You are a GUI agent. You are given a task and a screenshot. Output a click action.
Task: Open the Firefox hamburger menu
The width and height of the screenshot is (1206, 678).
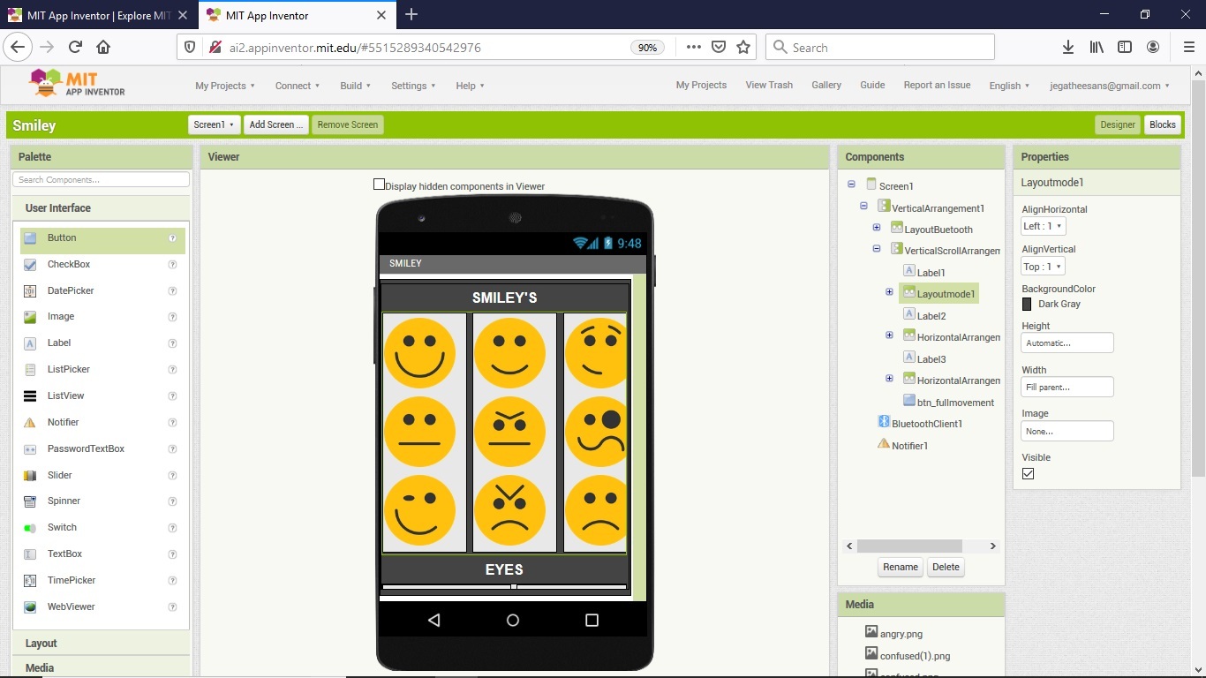click(x=1189, y=48)
